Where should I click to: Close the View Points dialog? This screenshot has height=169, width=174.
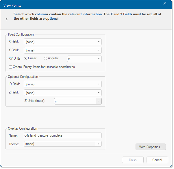(165, 3)
